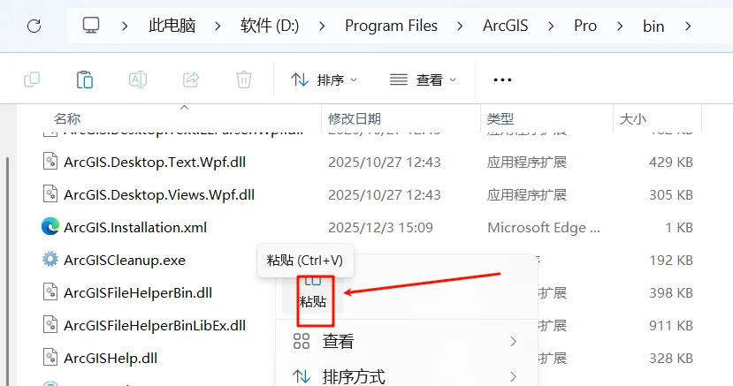The image size is (733, 386).
Task: Expand the chevron after bin breadcrumb
Action: pyautogui.click(x=688, y=26)
